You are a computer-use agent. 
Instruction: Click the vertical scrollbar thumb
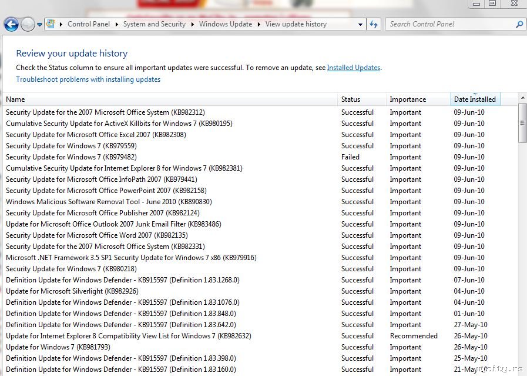pyautogui.click(x=523, y=123)
